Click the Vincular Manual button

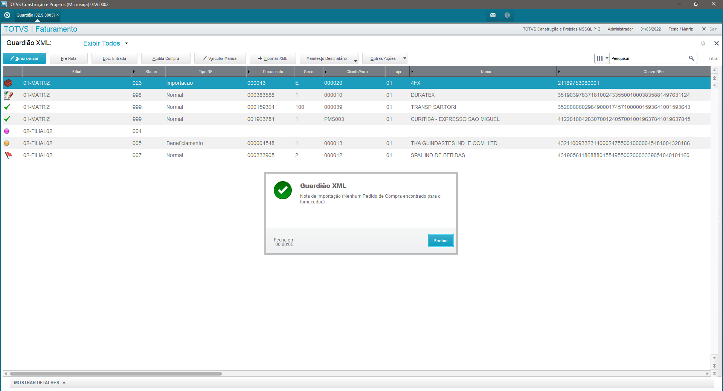tap(220, 58)
